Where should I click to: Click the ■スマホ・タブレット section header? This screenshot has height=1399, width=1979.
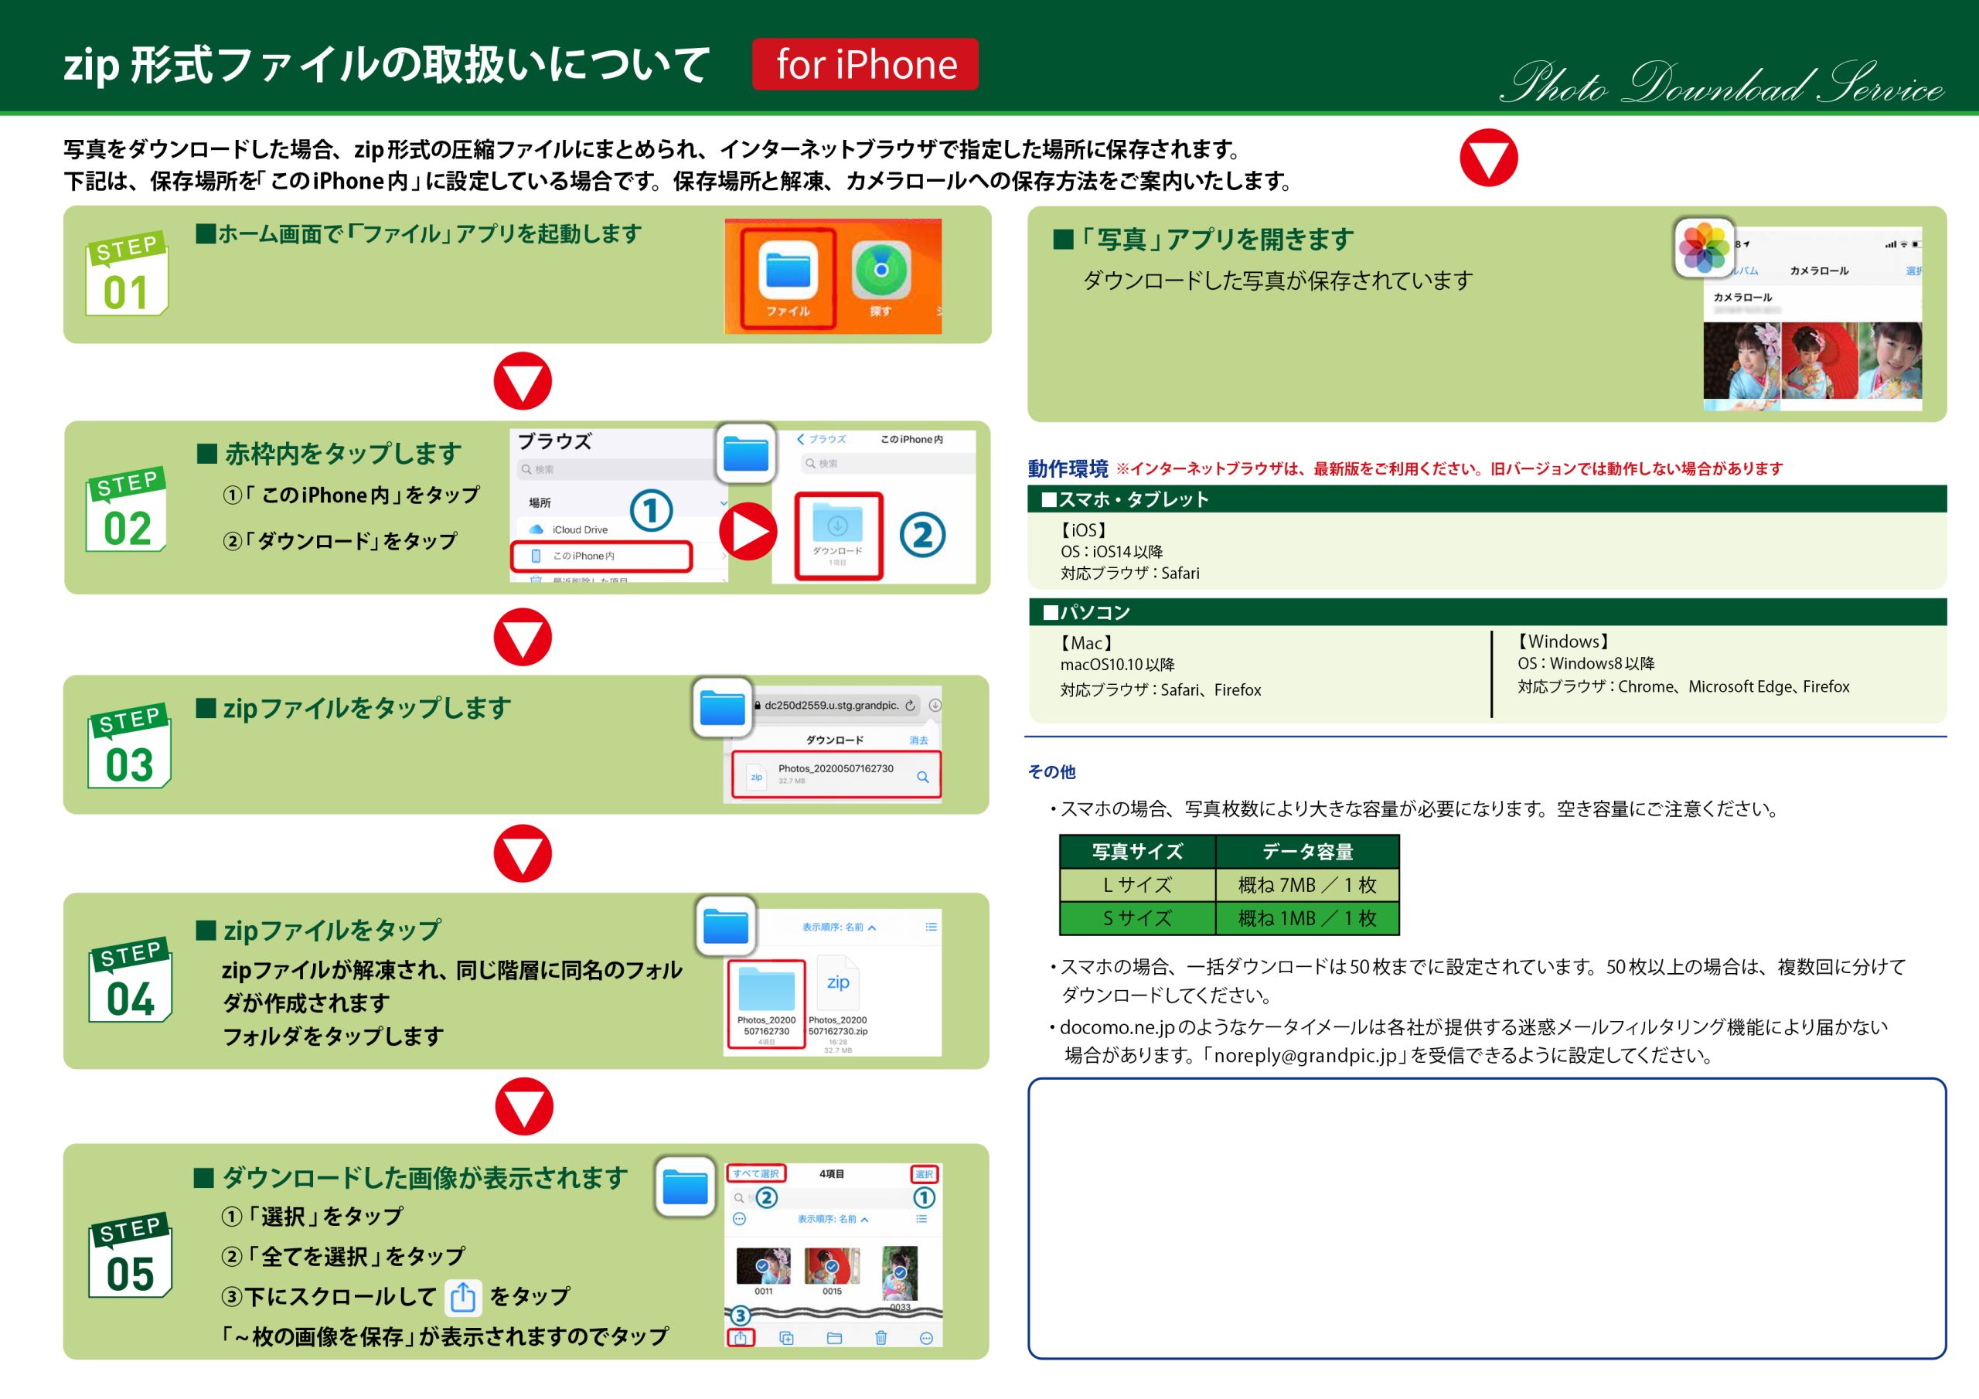tap(1487, 499)
